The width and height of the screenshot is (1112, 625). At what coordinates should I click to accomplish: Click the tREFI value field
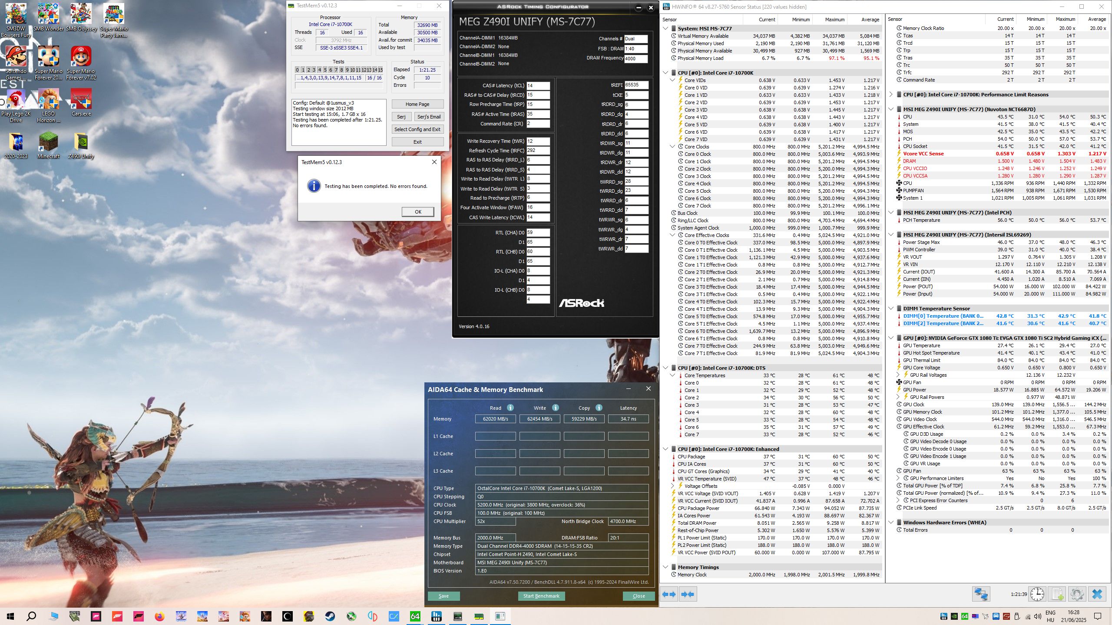click(x=636, y=85)
